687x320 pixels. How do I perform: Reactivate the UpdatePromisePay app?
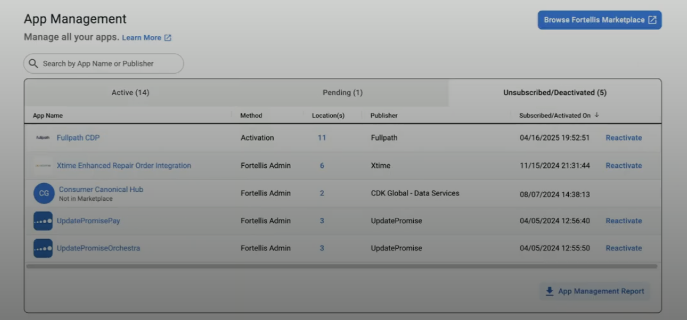pyautogui.click(x=623, y=221)
